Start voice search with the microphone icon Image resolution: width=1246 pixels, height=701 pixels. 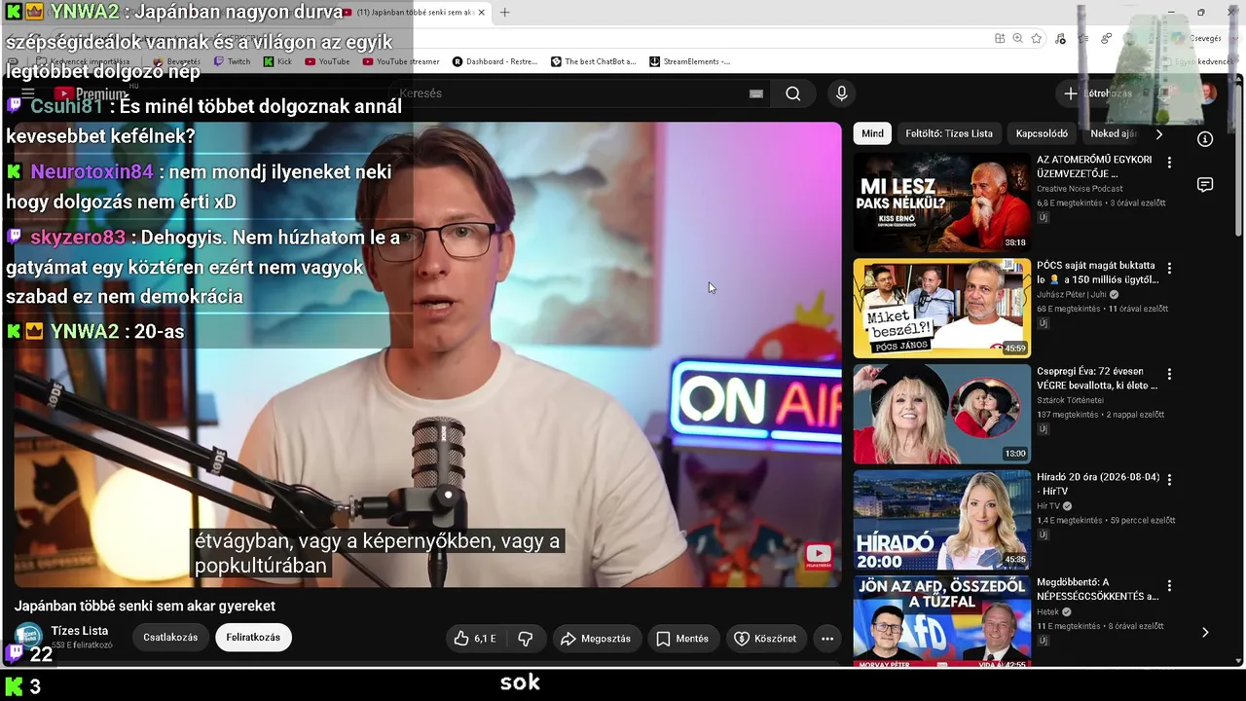(842, 93)
